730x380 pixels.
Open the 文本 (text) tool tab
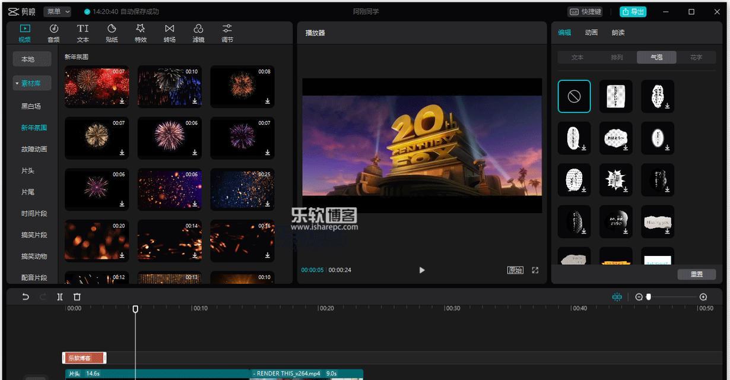[x=82, y=33]
